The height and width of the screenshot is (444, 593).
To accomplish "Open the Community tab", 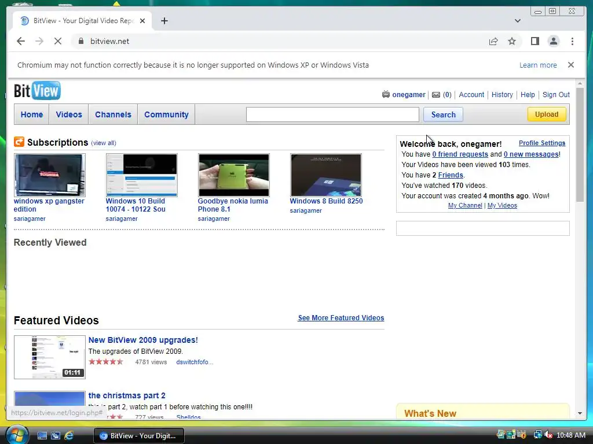I will click(166, 114).
